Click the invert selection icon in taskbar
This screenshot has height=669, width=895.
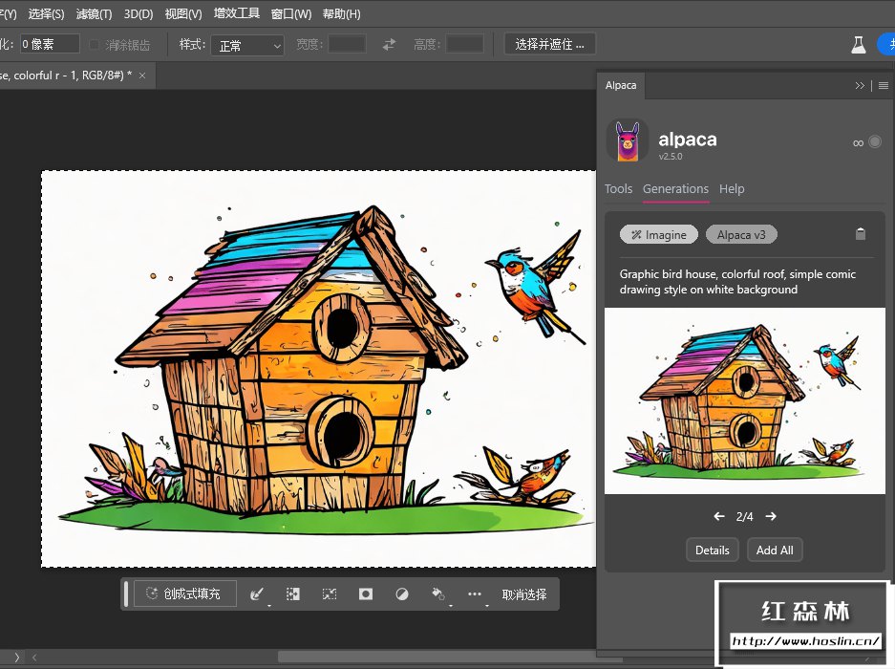[293, 594]
